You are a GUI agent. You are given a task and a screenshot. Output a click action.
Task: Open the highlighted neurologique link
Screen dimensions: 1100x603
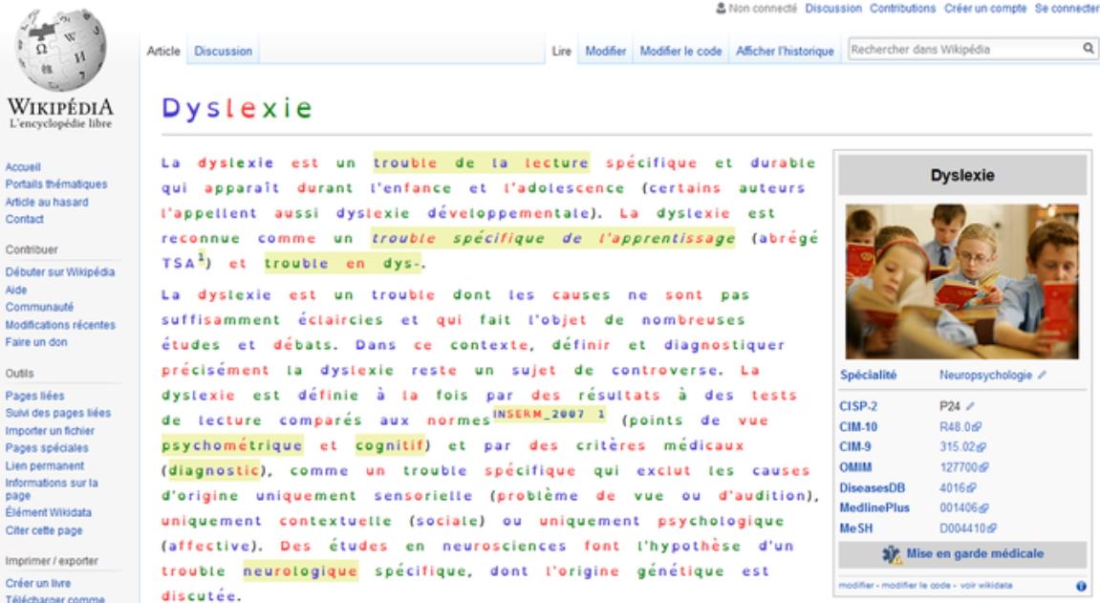tap(300, 571)
